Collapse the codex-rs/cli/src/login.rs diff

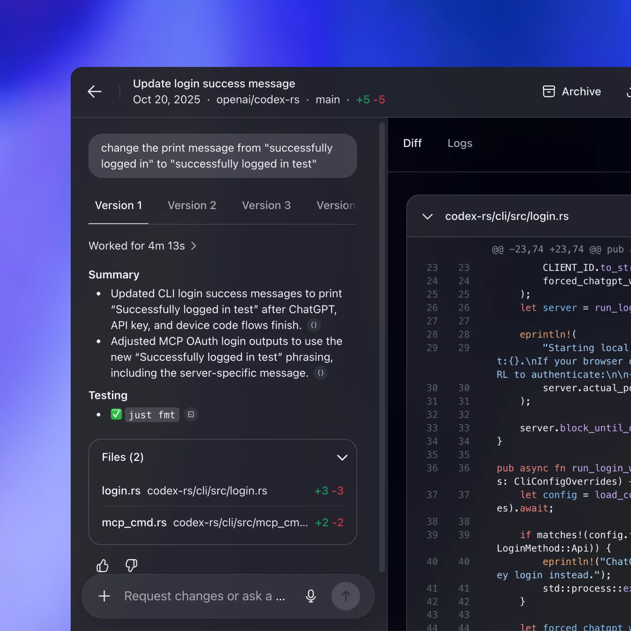click(x=427, y=216)
